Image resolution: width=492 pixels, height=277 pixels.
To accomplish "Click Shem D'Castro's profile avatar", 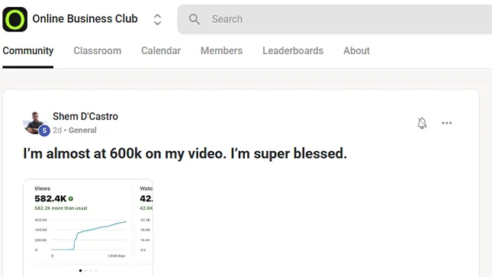I will coord(34,123).
